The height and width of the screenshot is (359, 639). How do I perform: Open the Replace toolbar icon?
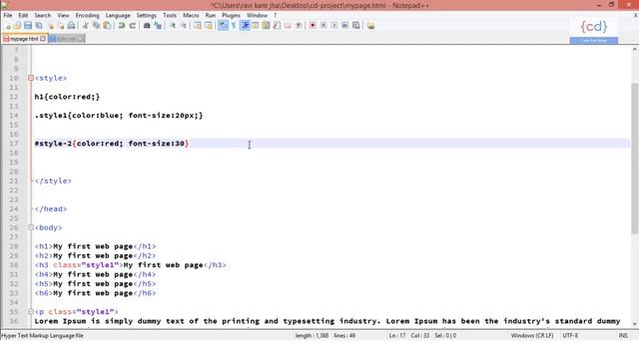coord(158,26)
